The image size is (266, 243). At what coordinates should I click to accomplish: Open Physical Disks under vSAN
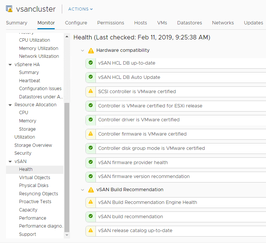(x=34, y=186)
